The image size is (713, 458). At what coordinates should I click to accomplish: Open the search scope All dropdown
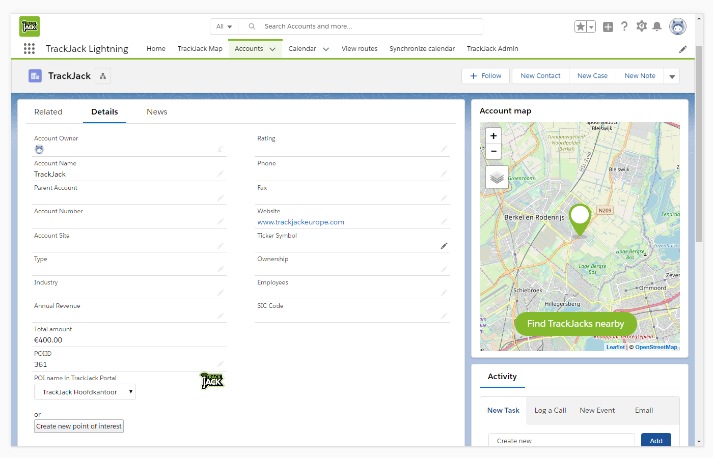(x=224, y=26)
